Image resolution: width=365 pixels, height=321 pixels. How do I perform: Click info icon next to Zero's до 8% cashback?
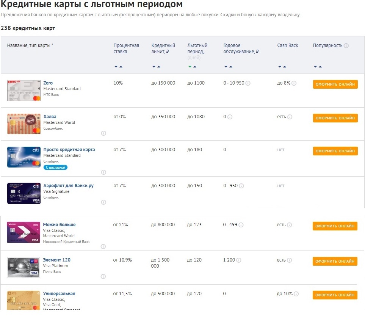click(x=294, y=83)
